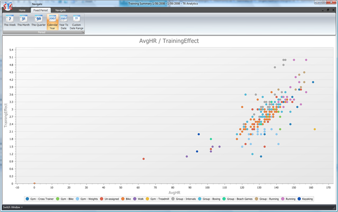Click the Walk legend entry
This screenshot has width=338, height=212.
[x=138, y=199]
